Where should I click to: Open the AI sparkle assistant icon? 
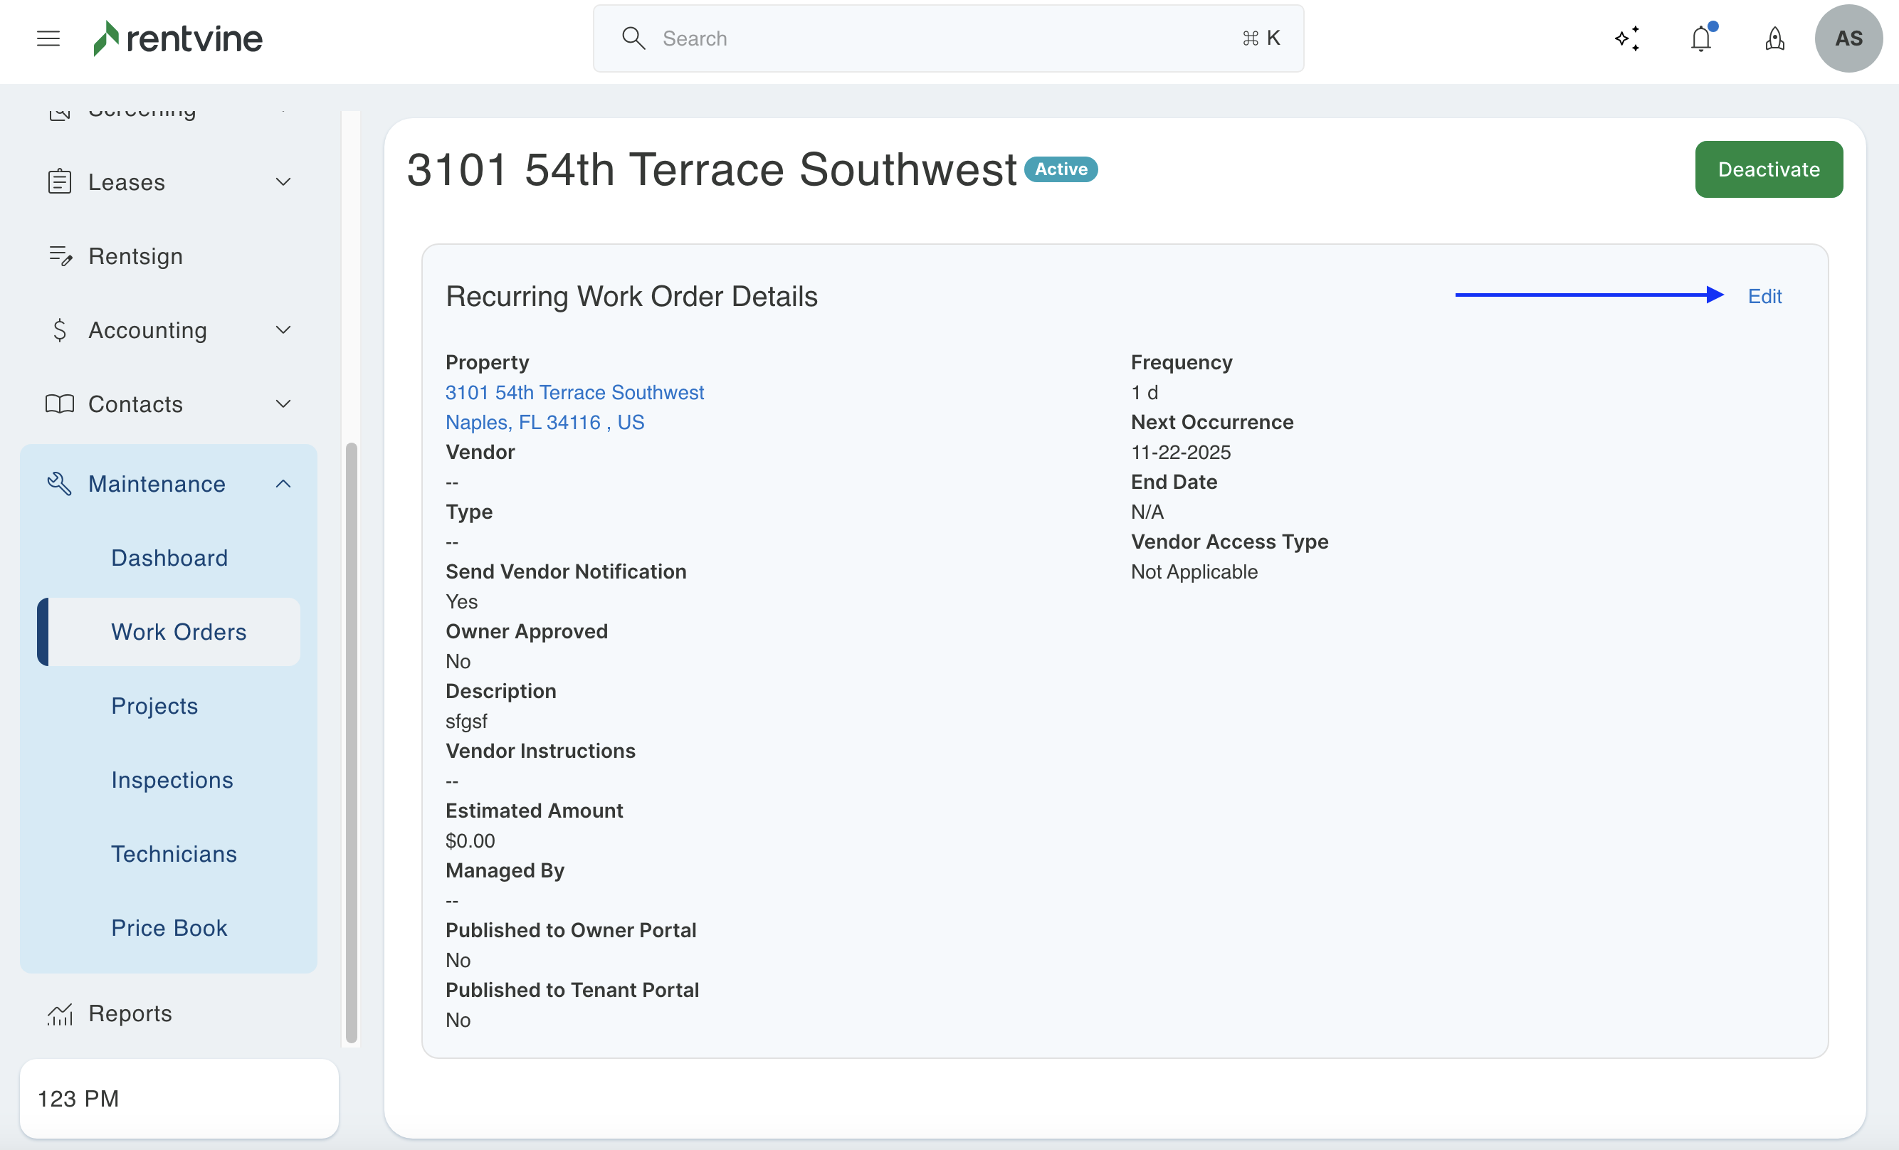click(x=1627, y=38)
